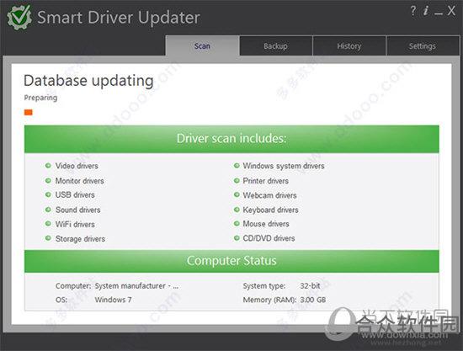Close the Smart Driver Updater window
This screenshot has width=463, height=351.
pyautogui.click(x=451, y=11)
